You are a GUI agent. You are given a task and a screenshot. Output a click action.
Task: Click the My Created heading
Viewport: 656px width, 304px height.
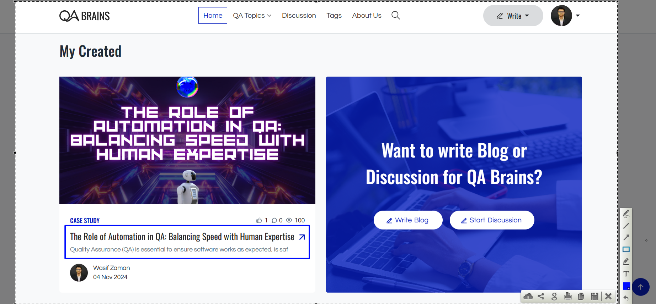(x=90, y=51)
